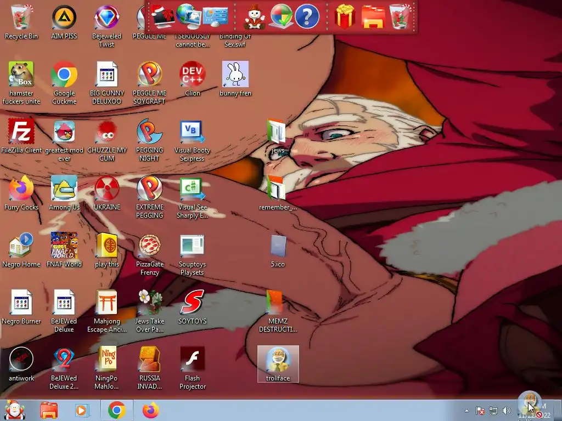Select the antiwork round black icon
562x421 pixels.
point(21,365)
